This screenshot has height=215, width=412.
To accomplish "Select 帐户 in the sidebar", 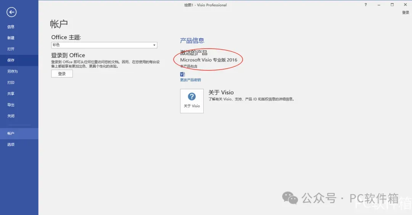I will tap(19, 134).
